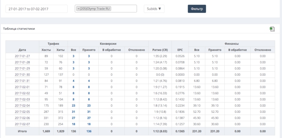
Task: Click the total accepted 136 link
Action: [89, 131]
